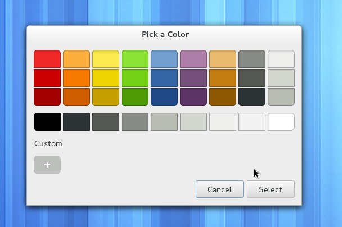Pick the lightest plum purple swatch
The image size is (342, 227).
193,59
